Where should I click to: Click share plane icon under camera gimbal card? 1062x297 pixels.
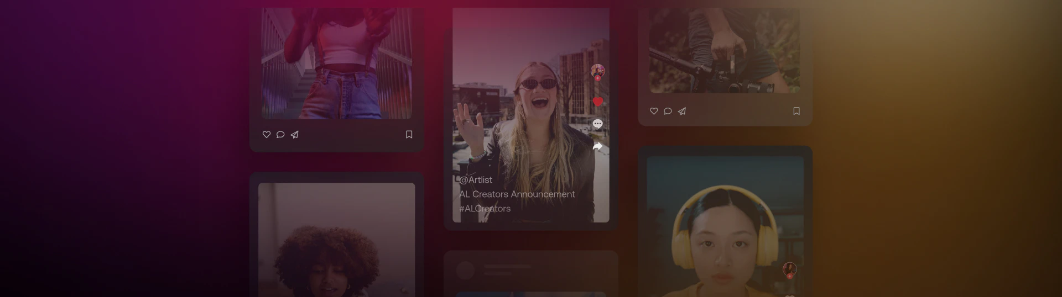point(682,111)
